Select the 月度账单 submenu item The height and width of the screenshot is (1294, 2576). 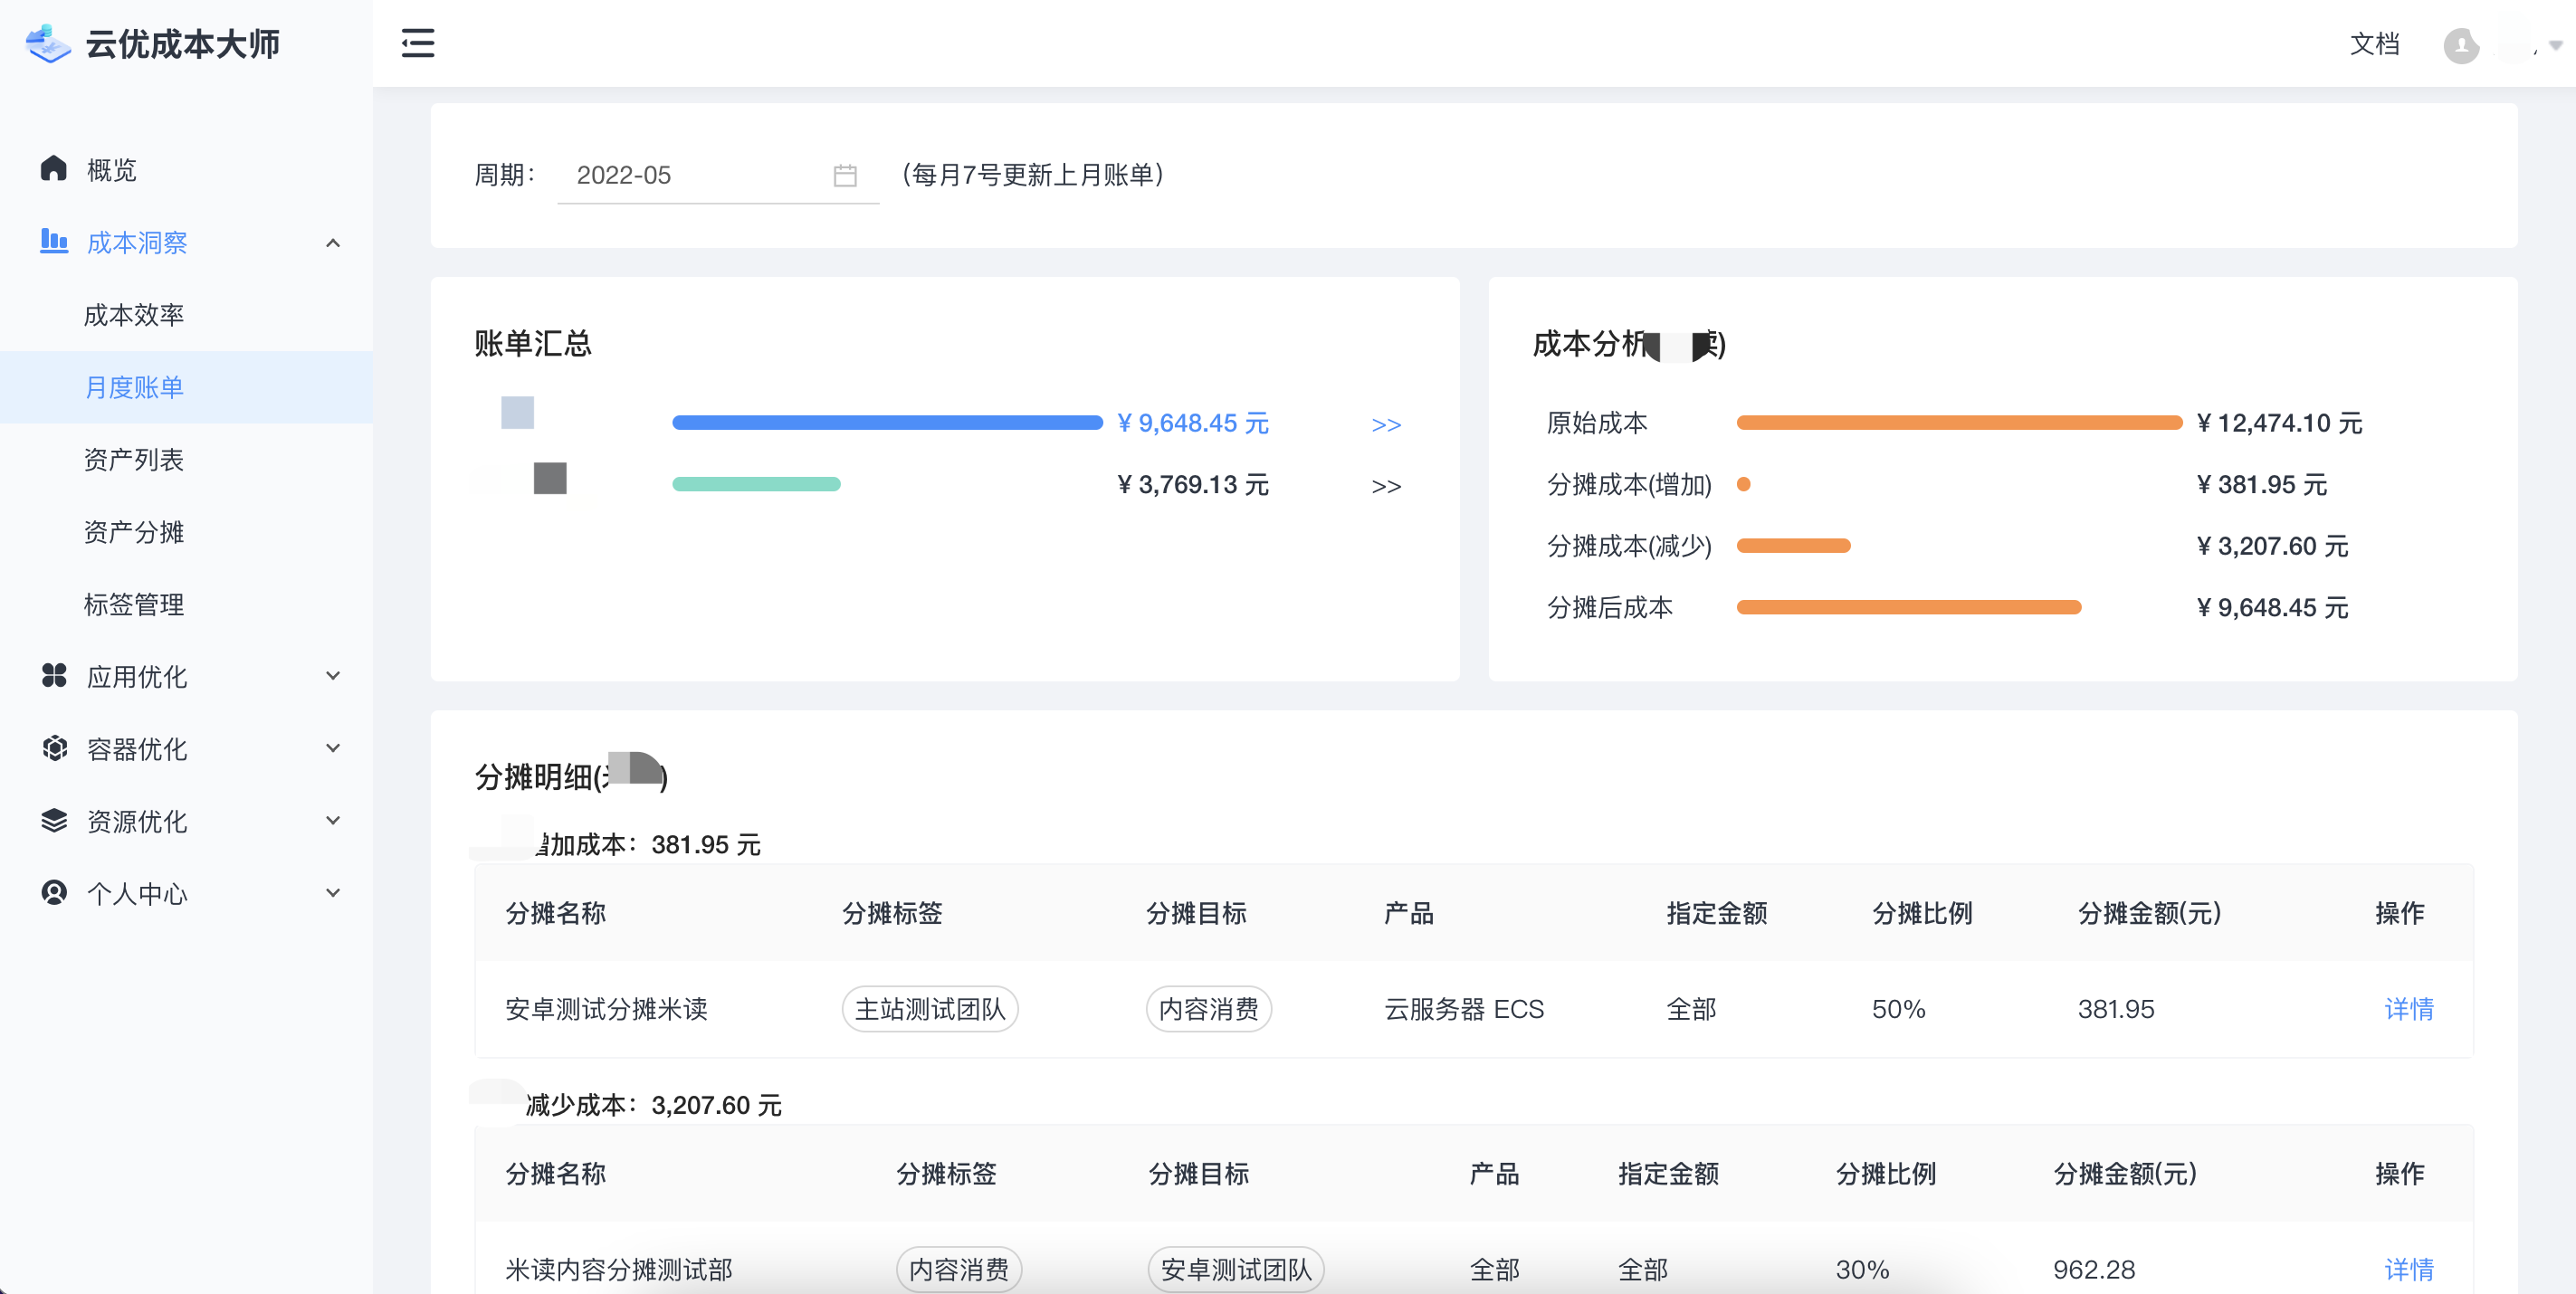(x=186, y=387)
